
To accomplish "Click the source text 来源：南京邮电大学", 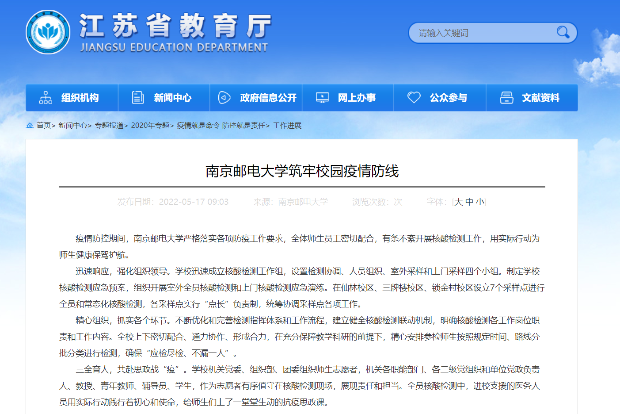I will (x=291, y=202).
